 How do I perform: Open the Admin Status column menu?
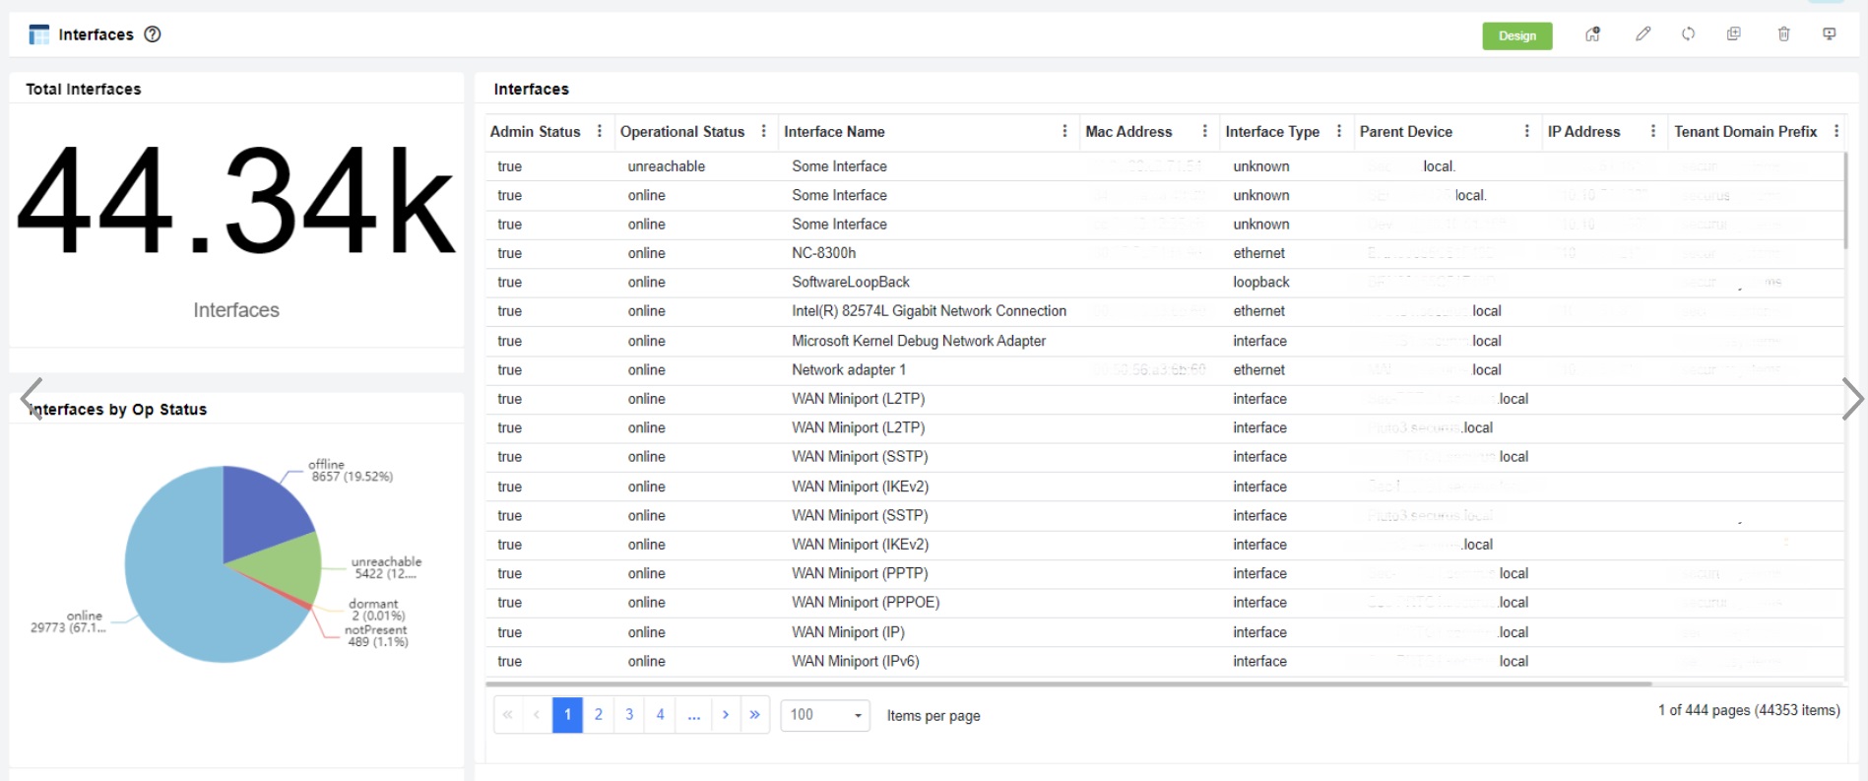(x=599, y=131)
